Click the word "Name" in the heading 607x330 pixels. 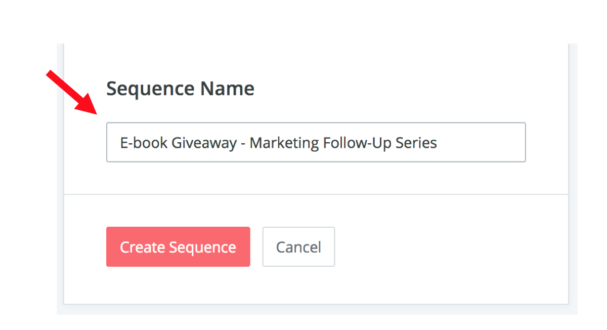pyautogui.click(x=227, y=89)
